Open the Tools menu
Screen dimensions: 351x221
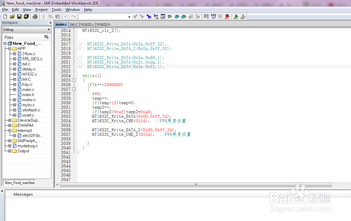57,9
